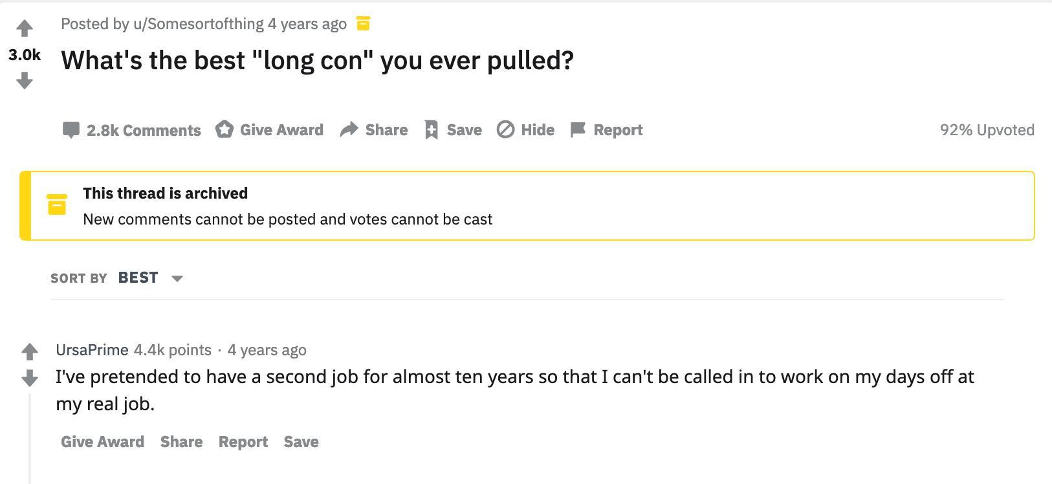Report UrsaPrime's comment

243,442
